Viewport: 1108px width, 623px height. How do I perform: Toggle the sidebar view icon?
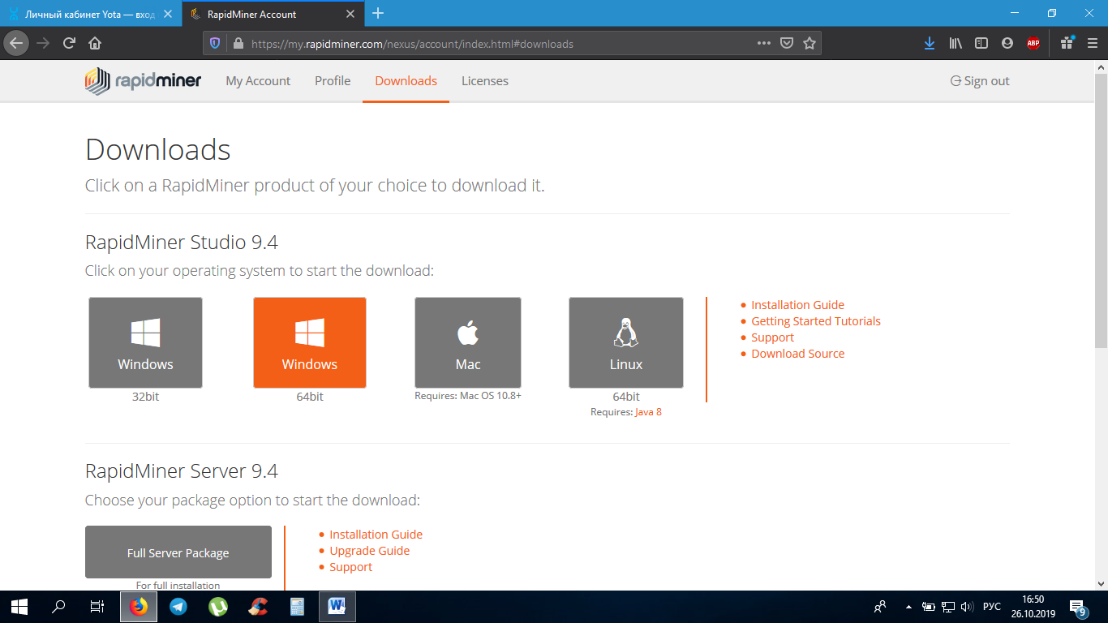[981, 44]
